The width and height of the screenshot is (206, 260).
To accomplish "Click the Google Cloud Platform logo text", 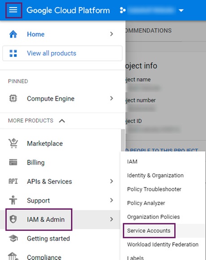I will (68, 10).
